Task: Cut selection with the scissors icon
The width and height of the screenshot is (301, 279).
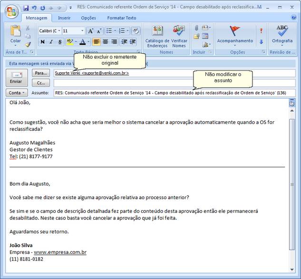Action: pyautogui.click(x=28, y=28)
